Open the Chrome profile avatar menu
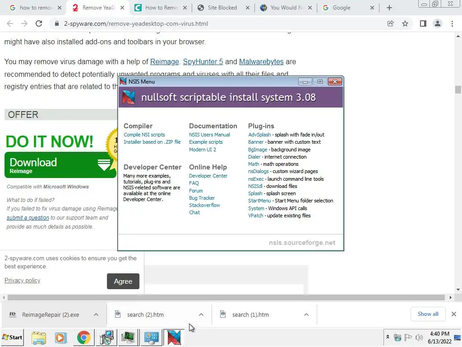462x347 pixels. point(438,23)
